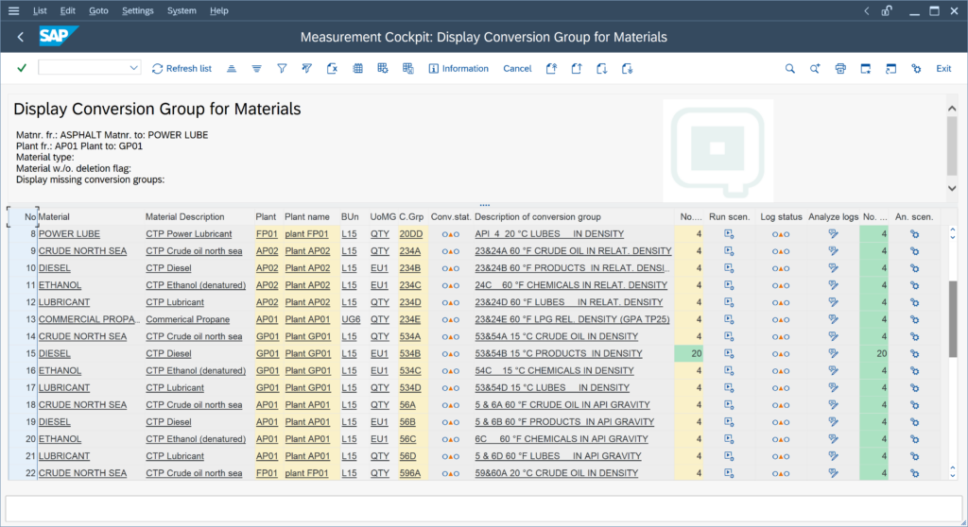Click the Cancel button
Screen dimensions: 968x527
point(517,69)
